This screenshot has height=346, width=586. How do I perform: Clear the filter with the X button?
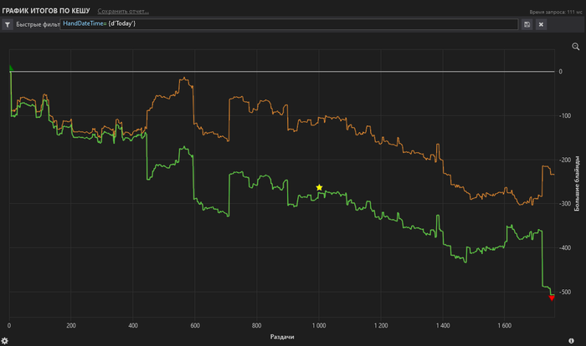point(541,24)
